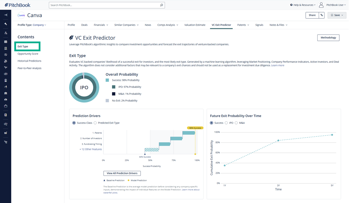The width and height of the screenshot is (349, 203).
Task: Click the magnifier icon in the search box
Action: click(161, 5)
